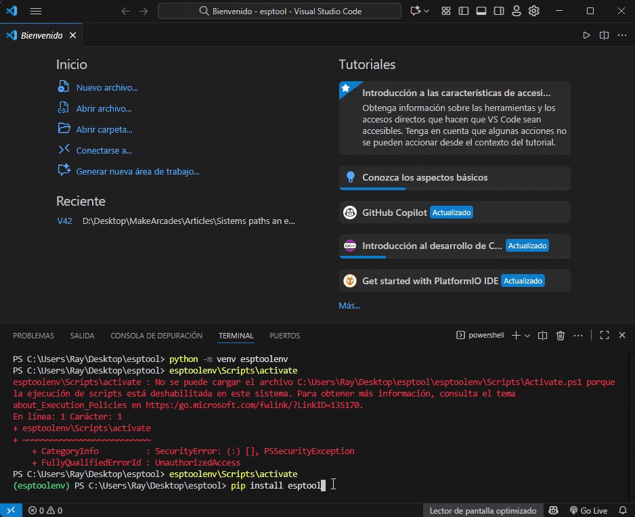Viewport: 635px width, 517px height.
Task: Open the hamburger application menu
Action: [x=36, y=12]
